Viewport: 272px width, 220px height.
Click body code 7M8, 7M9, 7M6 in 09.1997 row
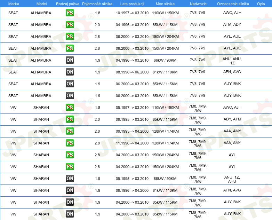(198, 108)
